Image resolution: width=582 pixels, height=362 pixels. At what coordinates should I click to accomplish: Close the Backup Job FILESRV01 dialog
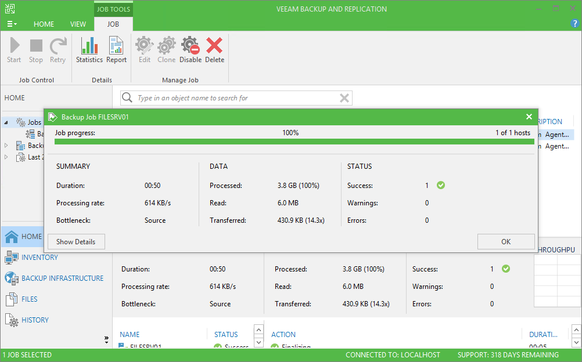tap(529, 117)
